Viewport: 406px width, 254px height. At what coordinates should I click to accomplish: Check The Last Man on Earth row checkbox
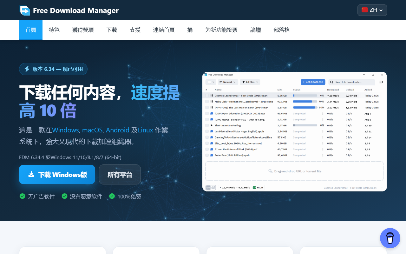coord(207,108)
